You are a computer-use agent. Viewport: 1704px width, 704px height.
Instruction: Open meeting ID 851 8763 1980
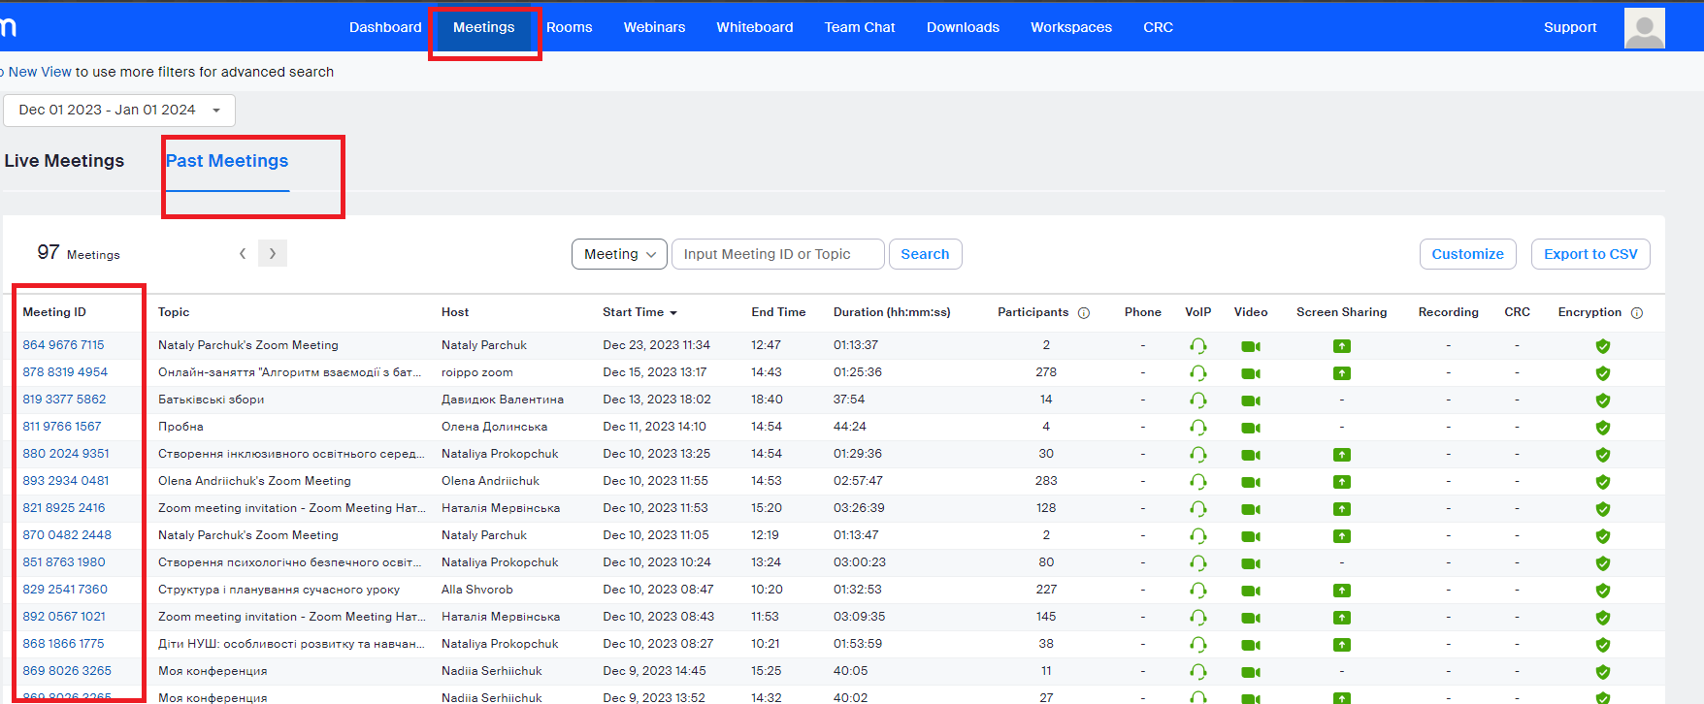(x=64, y=562)
